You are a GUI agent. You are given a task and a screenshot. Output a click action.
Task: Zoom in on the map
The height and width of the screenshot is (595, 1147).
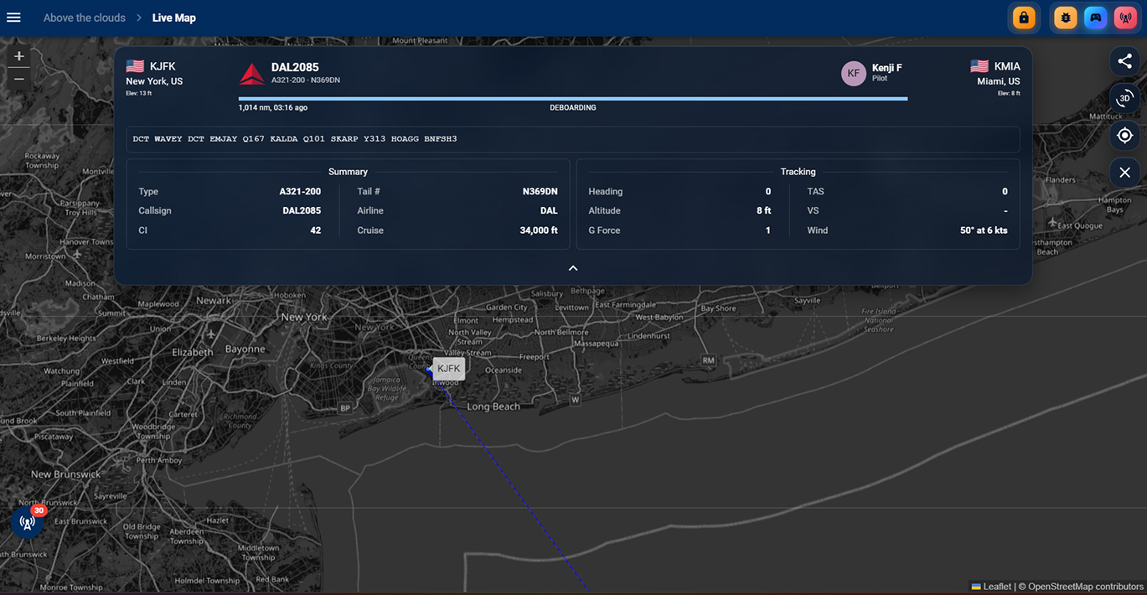pos(19,57)
